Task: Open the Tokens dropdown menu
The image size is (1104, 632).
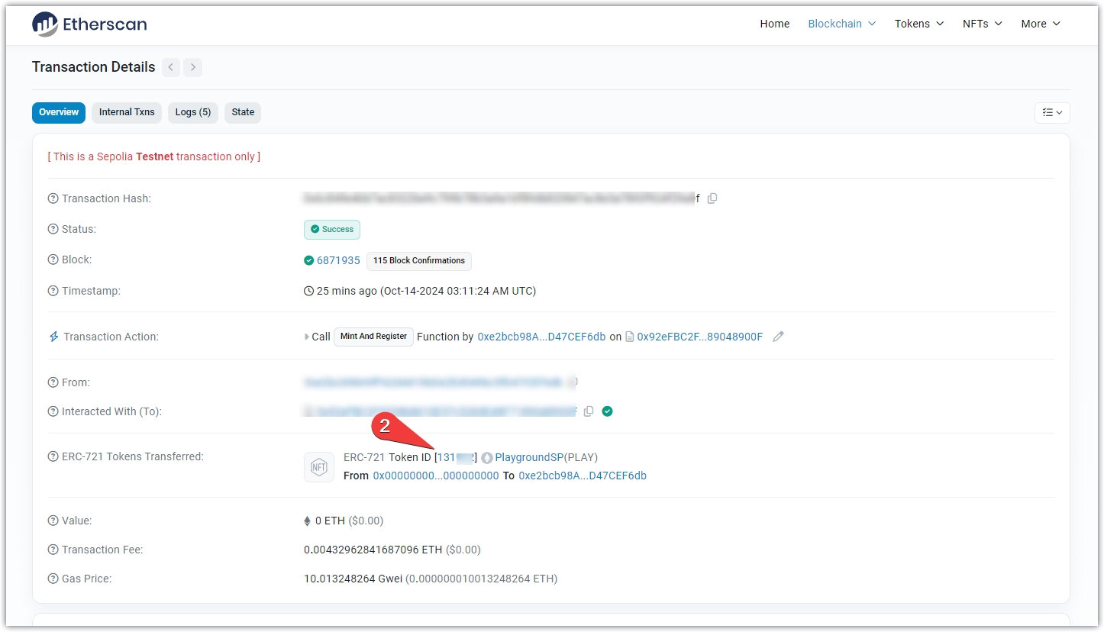Action: [918, 24]
